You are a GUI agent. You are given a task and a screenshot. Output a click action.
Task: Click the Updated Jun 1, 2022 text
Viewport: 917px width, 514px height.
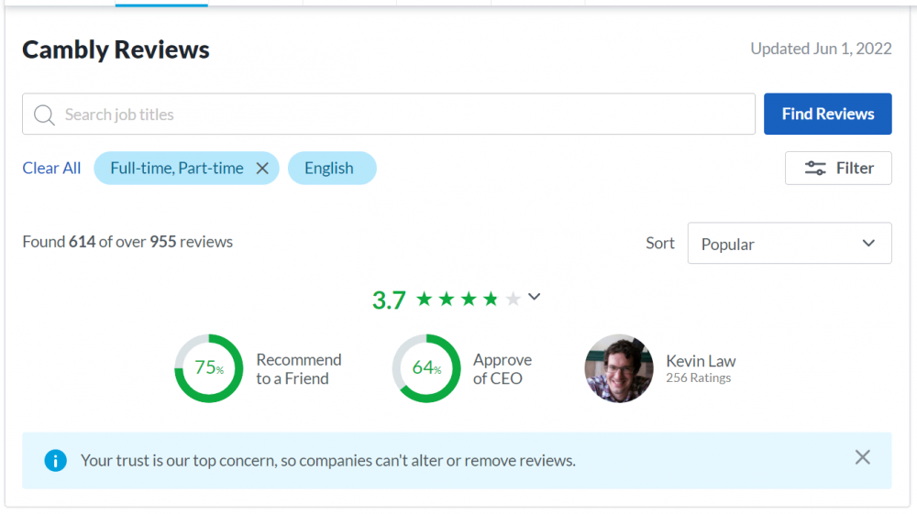(821, 49)
